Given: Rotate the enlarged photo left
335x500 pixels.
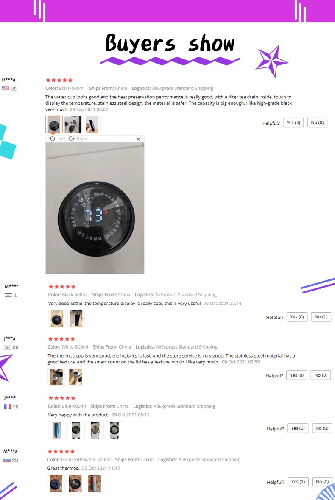Looking at the screenshot, I should [x=57, y=139].
